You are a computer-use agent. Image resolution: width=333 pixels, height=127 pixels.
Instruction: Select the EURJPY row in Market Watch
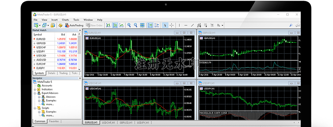55,68
